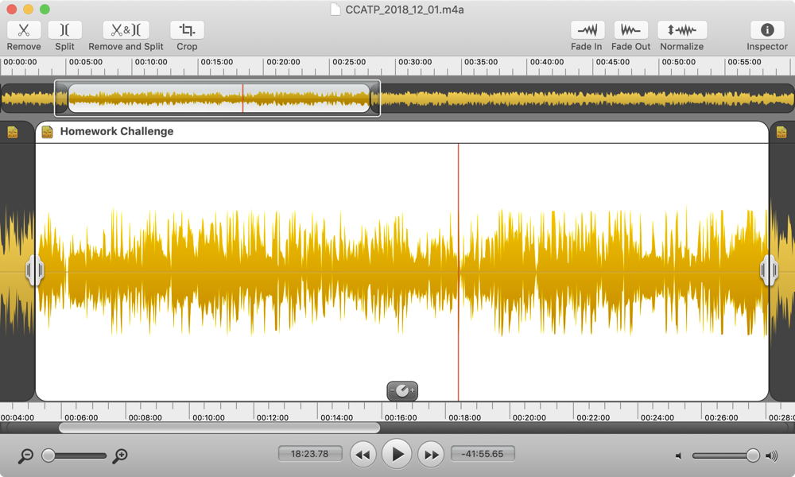The height and width of the screenshot is (477, 795).
Task: Click the Homework Challenge clip title
Action: click(116, 132)
